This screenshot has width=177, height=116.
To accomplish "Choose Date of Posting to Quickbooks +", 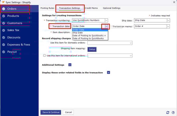I will click(90, 36).
